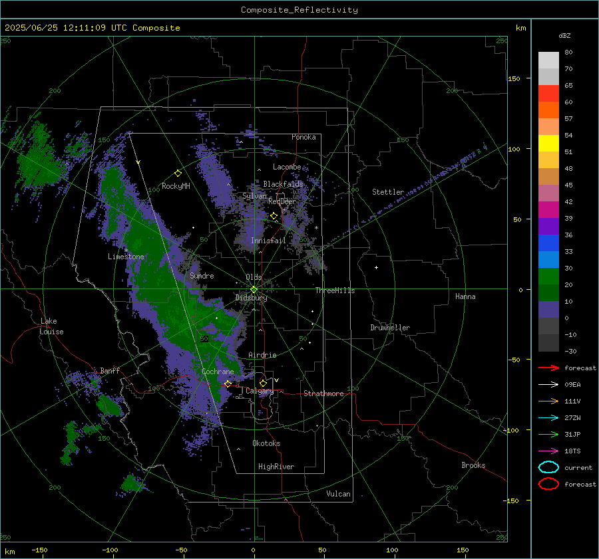Click the white 09EA arrow icon
This screenshot has width=599, height=559.
pyautogui.click(x=548, y=385)
